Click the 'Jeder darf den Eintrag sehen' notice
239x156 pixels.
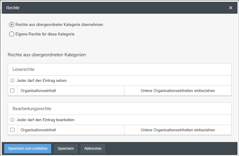42,80
